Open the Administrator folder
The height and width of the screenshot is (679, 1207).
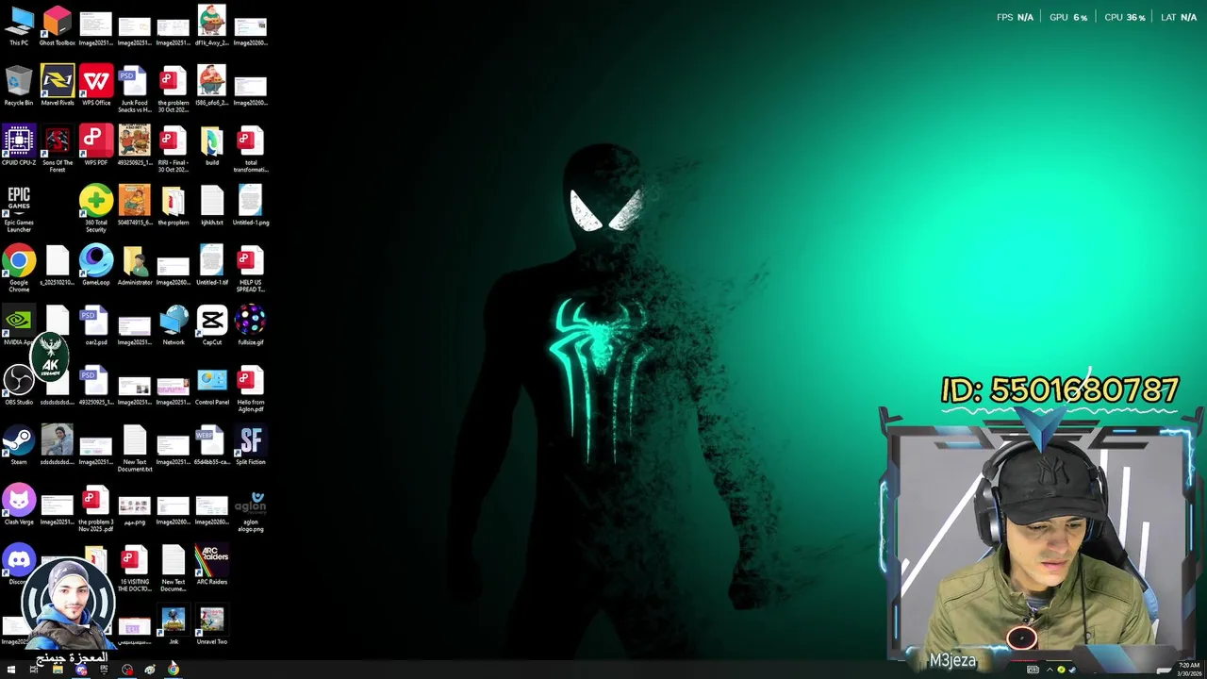click(135, 266)
